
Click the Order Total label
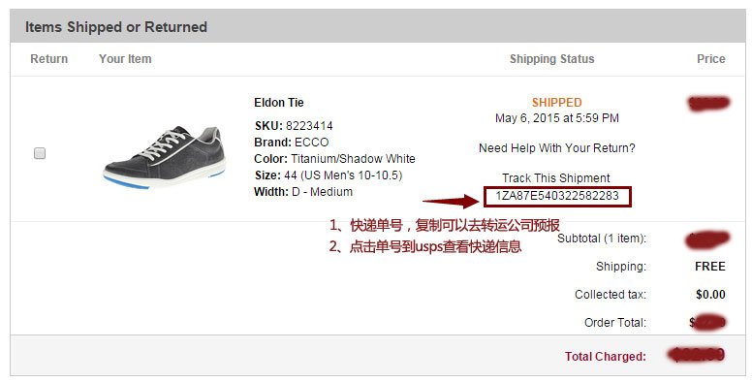pos(615,323)
